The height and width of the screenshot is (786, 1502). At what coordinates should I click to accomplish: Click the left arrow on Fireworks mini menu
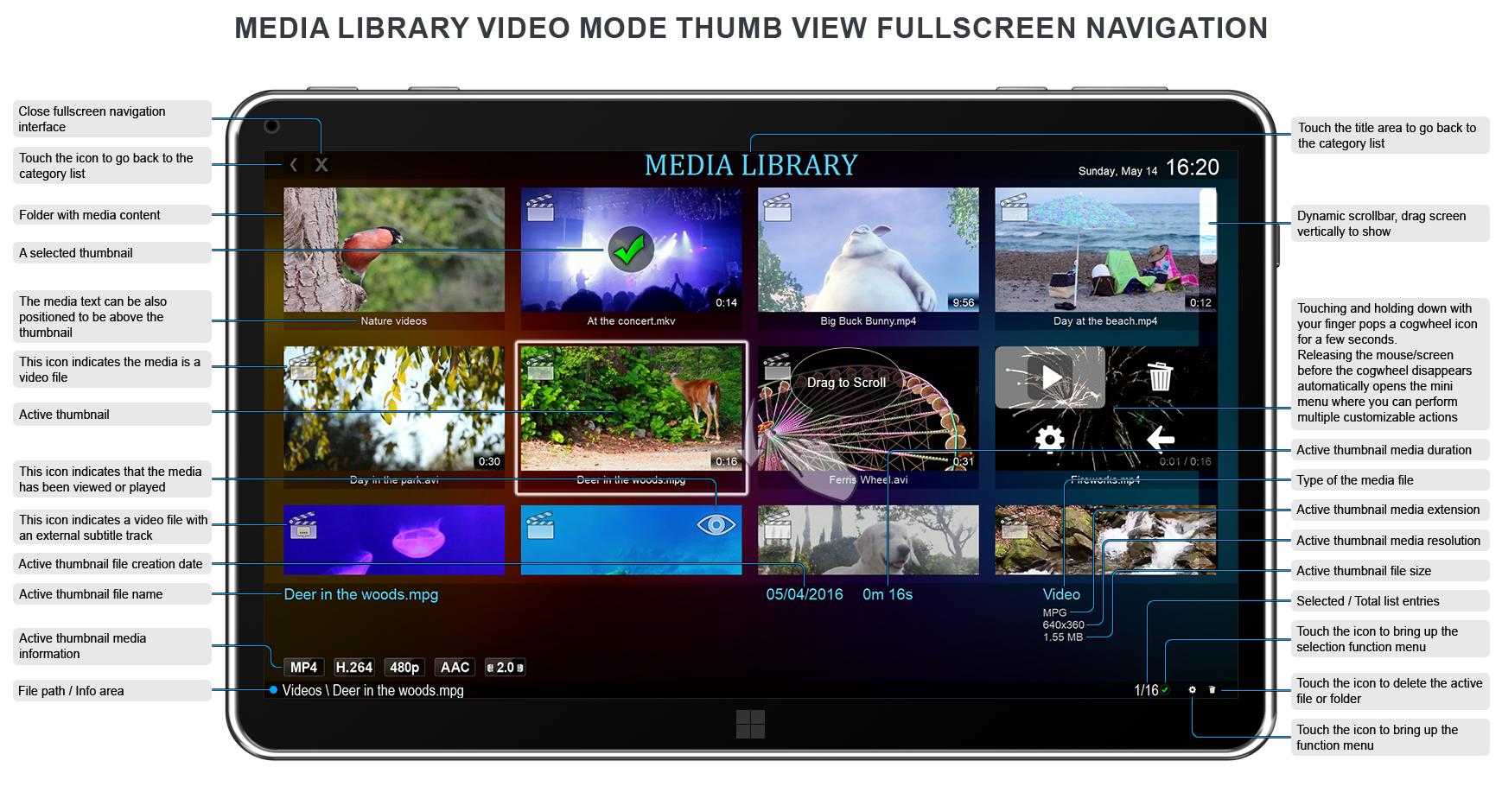point(1160,439)
